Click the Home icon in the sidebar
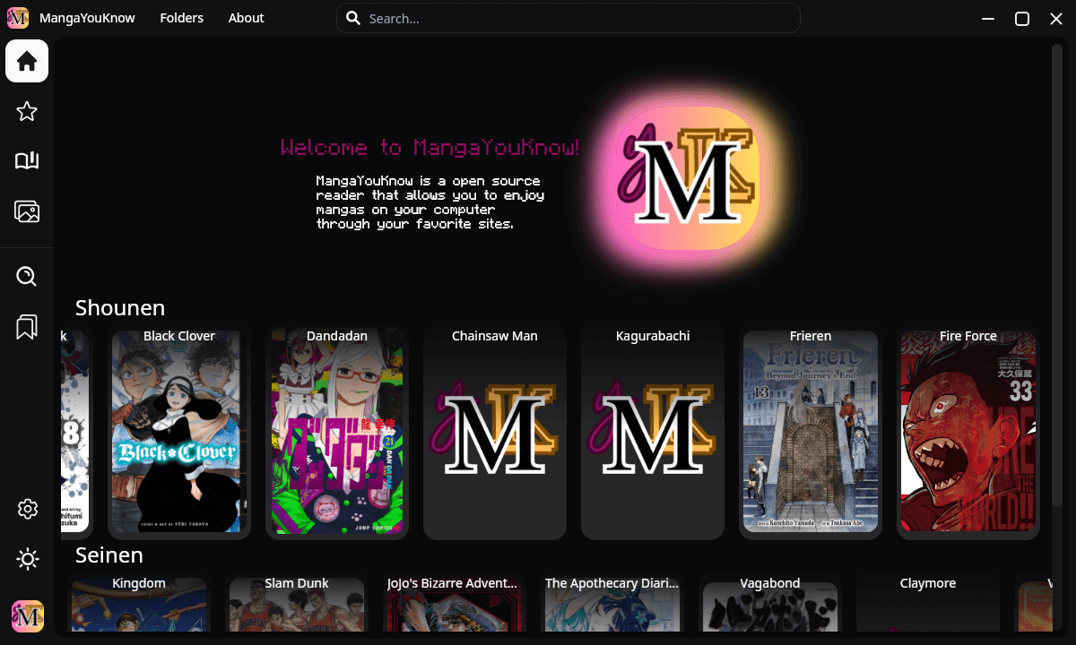 click(x=27, y=61)
